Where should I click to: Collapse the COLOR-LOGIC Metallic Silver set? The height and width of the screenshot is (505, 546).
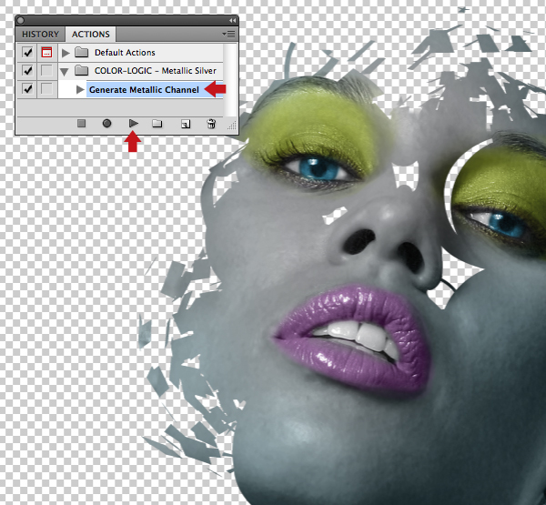tap(64, 72)
